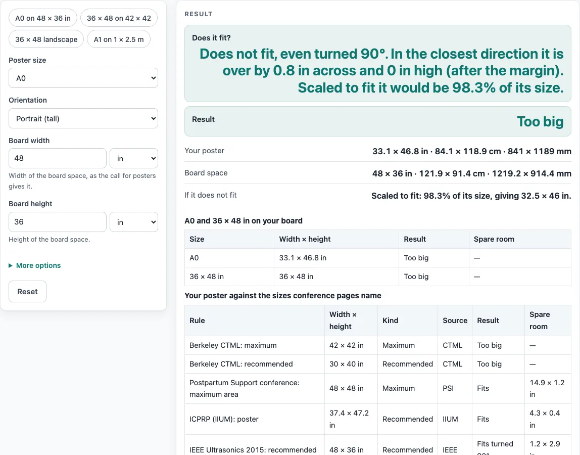The width and height of the screenshot is (580, 455).
Task: Click the Board width input field
Action: (x=57, y=158)
